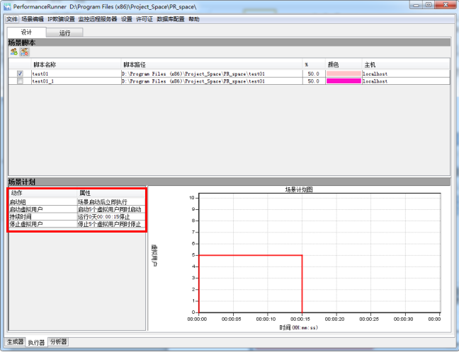The image size is (459, 352).
Task: Switch to the 运行 tab
Action: point(64,33)
